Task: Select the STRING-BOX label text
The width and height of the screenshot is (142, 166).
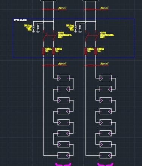Action: pos(20,20)
